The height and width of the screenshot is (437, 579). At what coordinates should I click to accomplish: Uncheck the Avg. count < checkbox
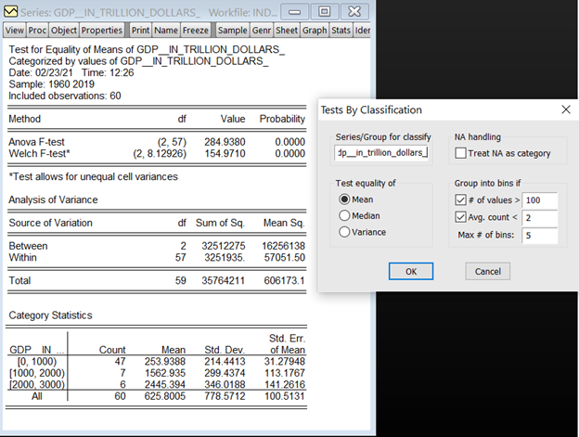460,217
